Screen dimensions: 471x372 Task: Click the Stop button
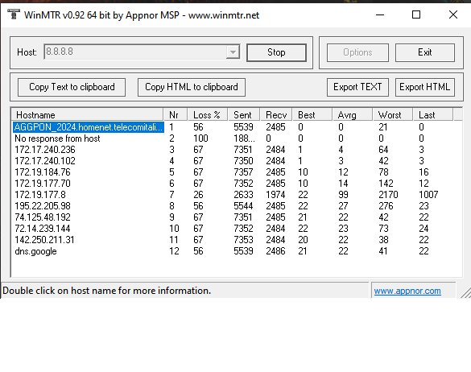pos(276,52)
